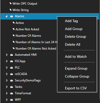Click the PLC folder icon
The image size is (100, 103).
click(x=12, y=68)
